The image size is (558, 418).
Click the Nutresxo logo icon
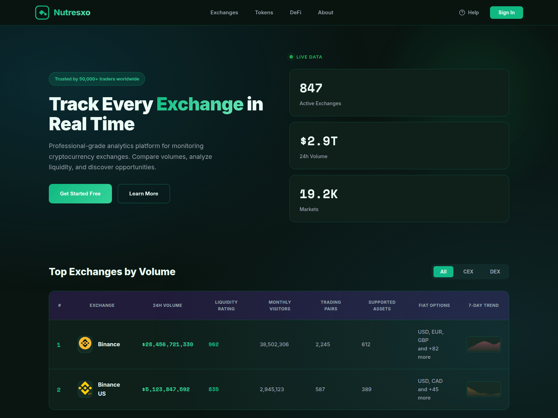coord(42,13)
